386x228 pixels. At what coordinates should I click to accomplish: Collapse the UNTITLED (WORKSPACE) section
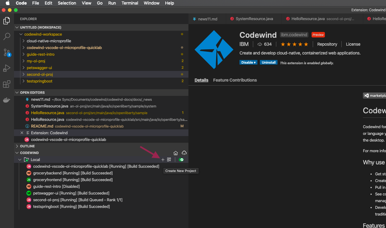(x=17, y=27)
